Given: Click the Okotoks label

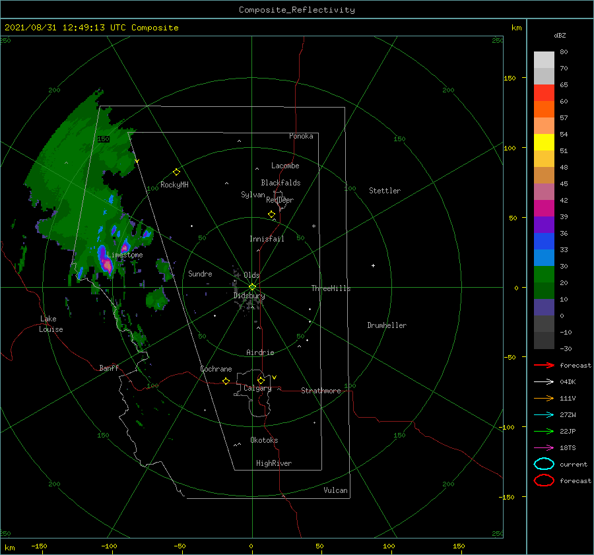Looking at the screenshot, I should (x=264, y=440).
